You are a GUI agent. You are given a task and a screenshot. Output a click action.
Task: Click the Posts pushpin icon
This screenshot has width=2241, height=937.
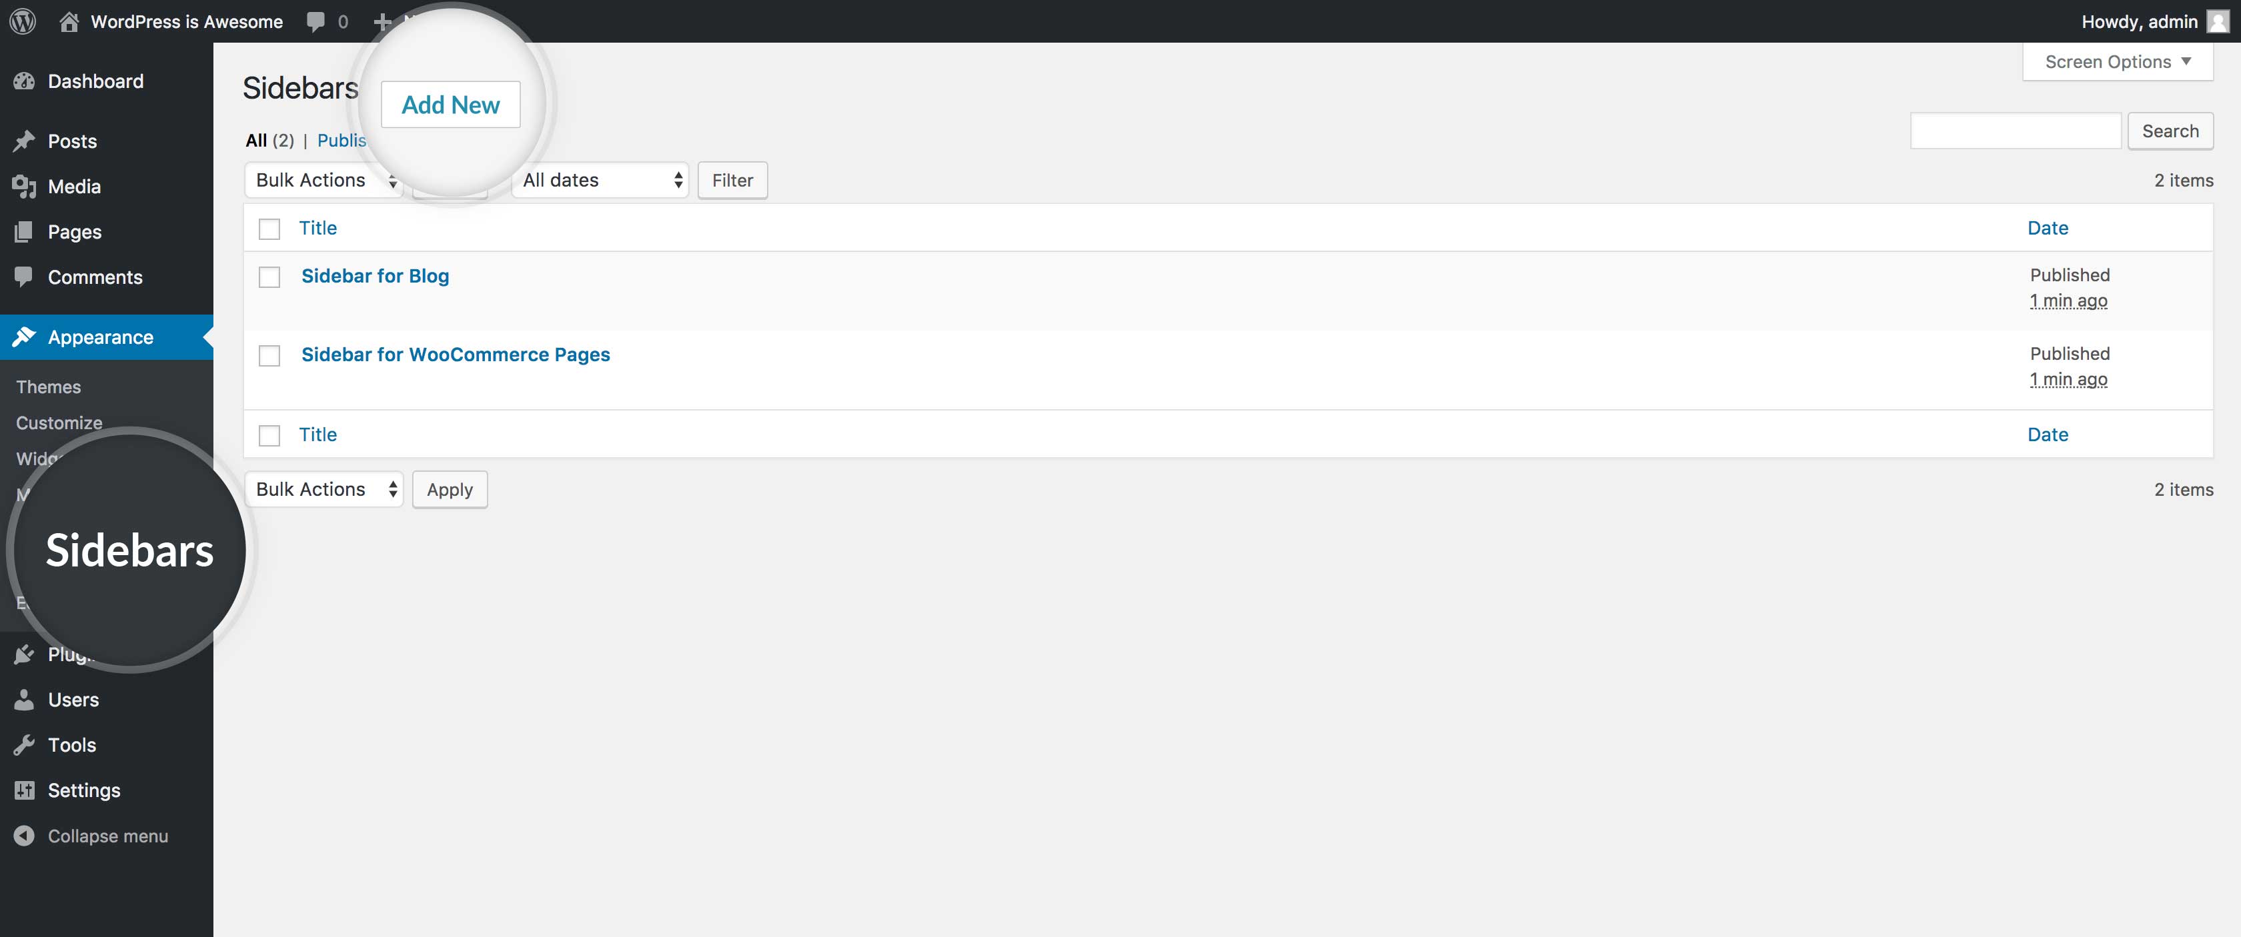[x=25, y=141]
